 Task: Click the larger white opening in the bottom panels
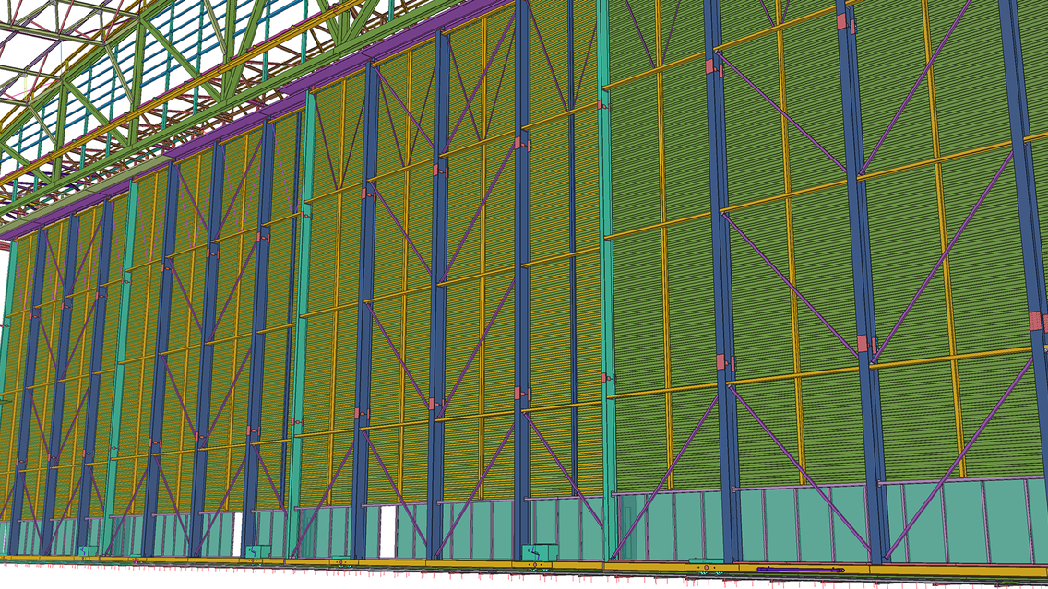(387, 532)
